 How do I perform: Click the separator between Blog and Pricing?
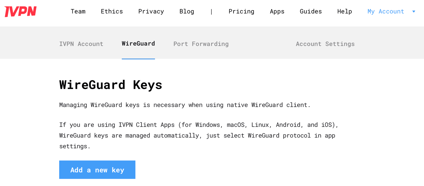point(211,11)
